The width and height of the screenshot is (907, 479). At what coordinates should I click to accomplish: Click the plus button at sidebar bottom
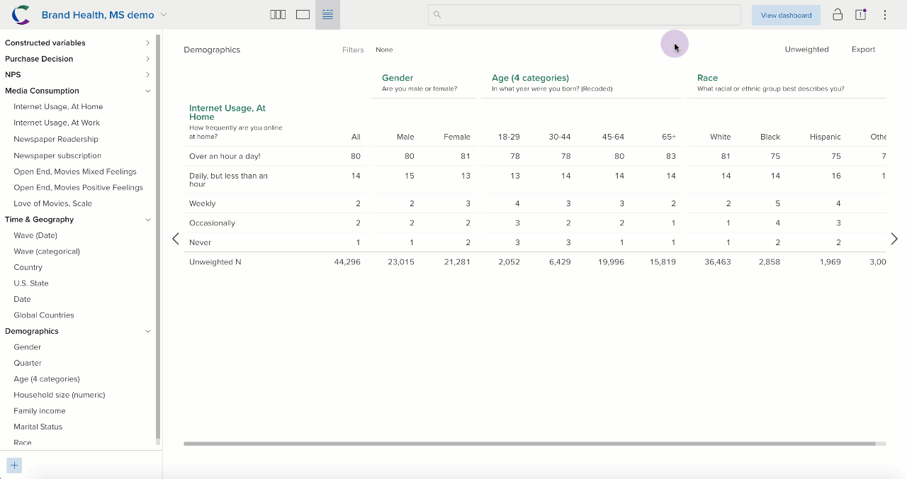click(x=14, y=466)
